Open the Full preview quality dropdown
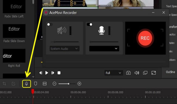Screen dimensions: 177x104 114,73
